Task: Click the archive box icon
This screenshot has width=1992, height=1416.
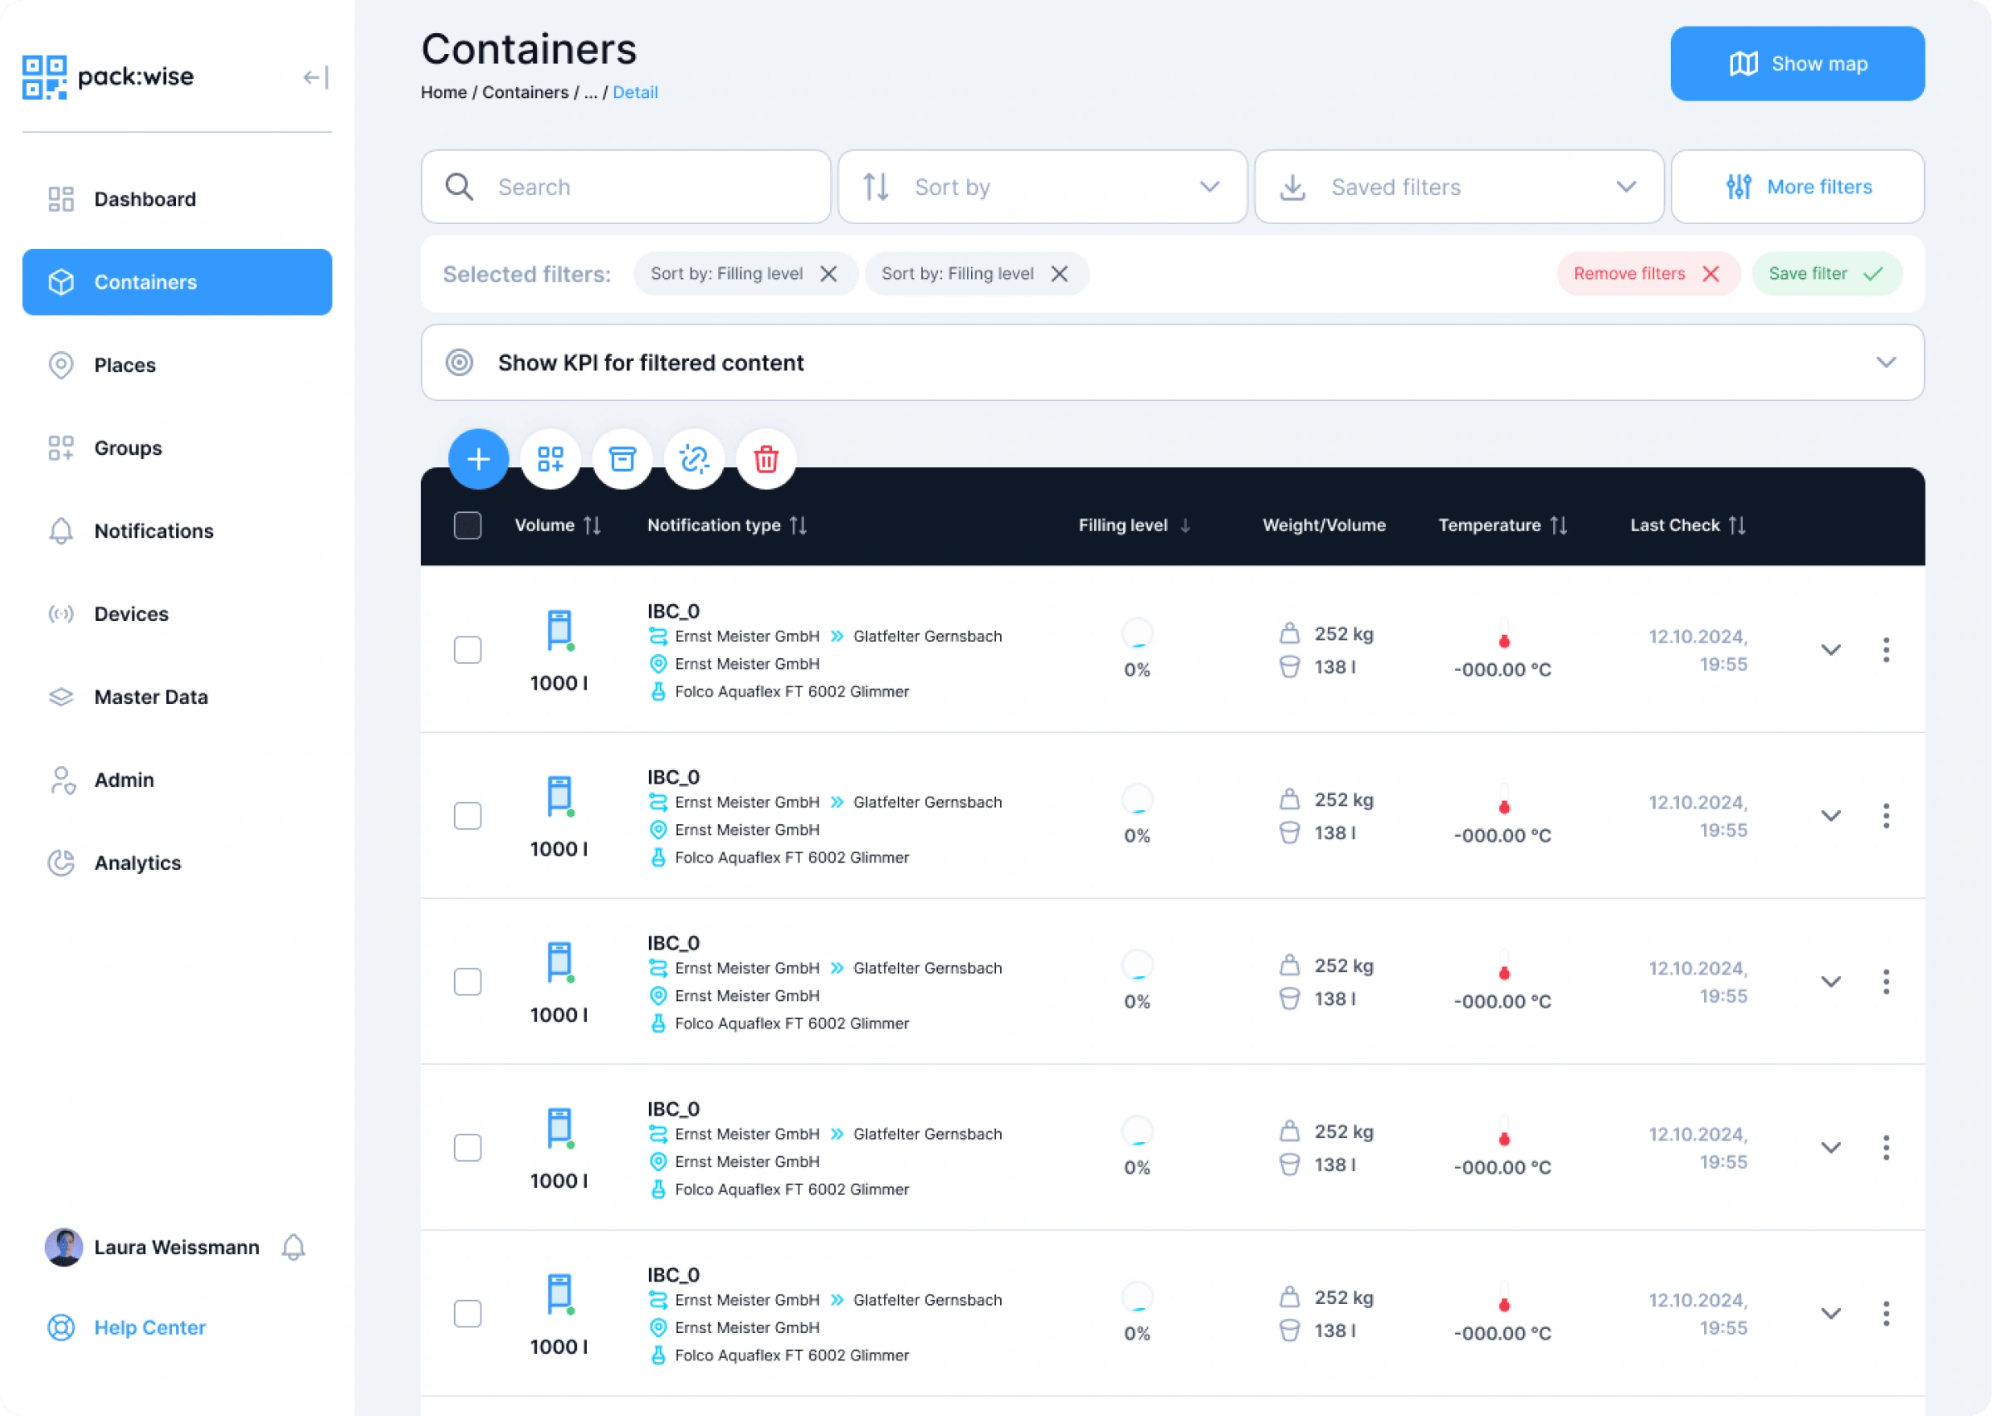Action: (622, 459)
